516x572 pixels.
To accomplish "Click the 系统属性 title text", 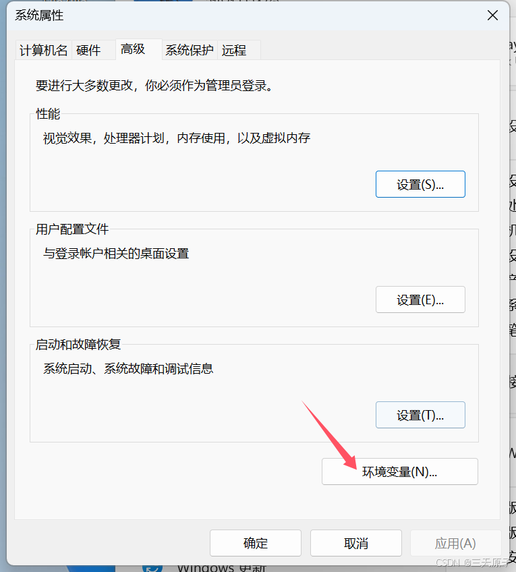I will point(39,16).
